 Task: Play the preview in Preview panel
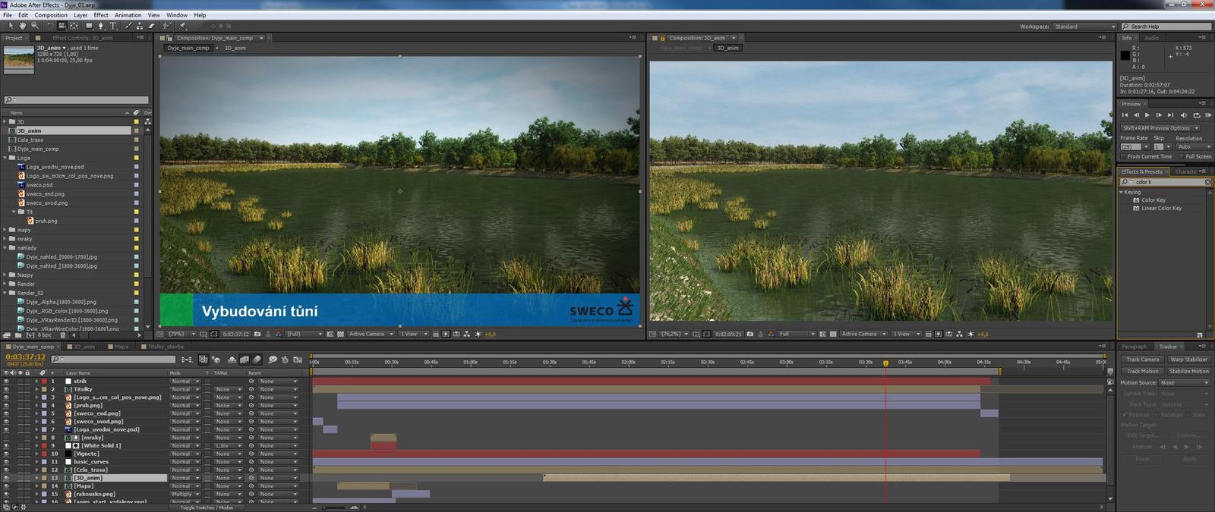pyautogui.click(x=1147, y=115)
